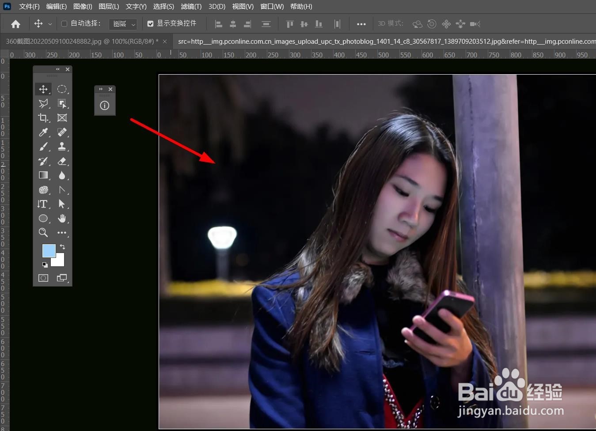596x431 pixels.
Task: Select the Zoom magnifier tool
Action: [43, 232]
